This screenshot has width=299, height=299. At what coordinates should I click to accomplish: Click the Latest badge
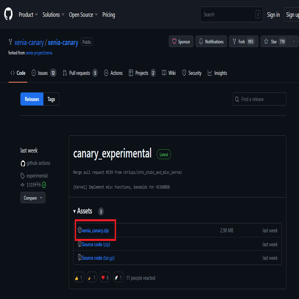coord(164,155)
